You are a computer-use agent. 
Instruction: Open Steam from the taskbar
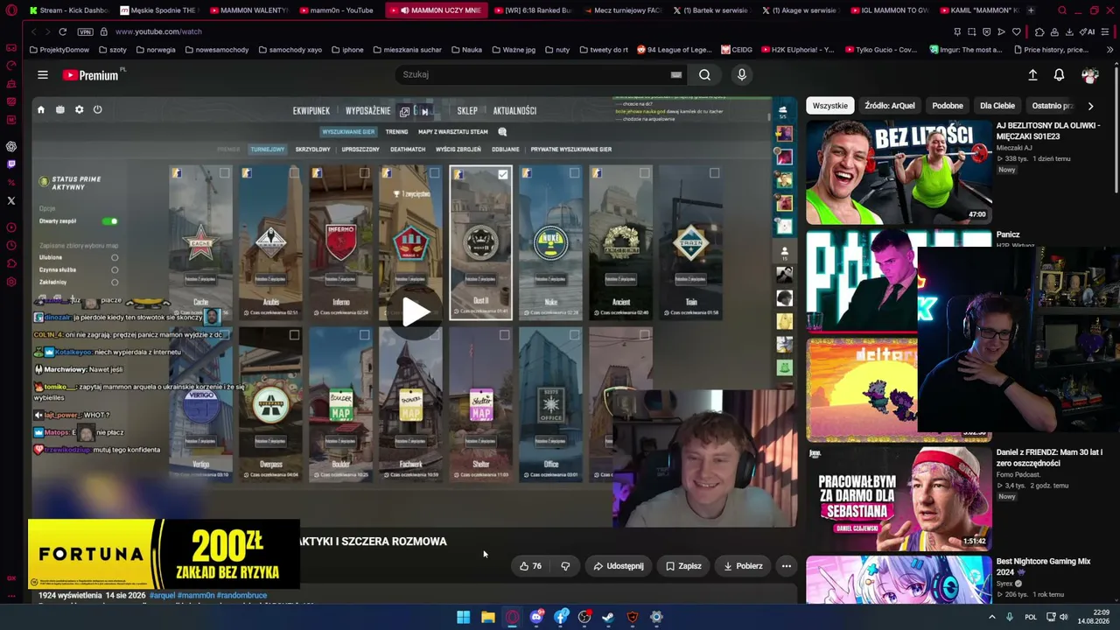coord(608,617)
